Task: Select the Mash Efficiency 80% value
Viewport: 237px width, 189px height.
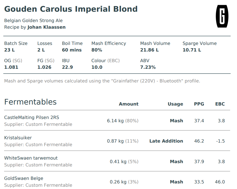Action: click(x=97, y=50)
